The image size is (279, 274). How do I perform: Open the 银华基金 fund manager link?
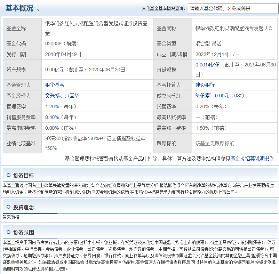(55, 85)
